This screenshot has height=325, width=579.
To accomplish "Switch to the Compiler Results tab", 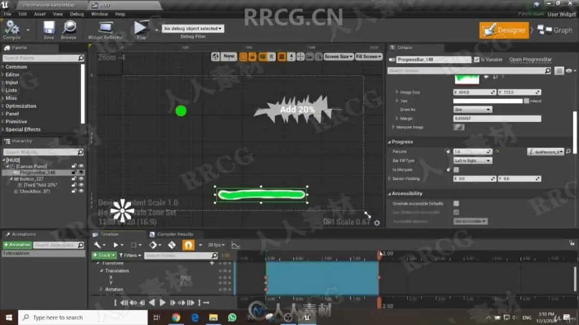I will pos(171,234).
